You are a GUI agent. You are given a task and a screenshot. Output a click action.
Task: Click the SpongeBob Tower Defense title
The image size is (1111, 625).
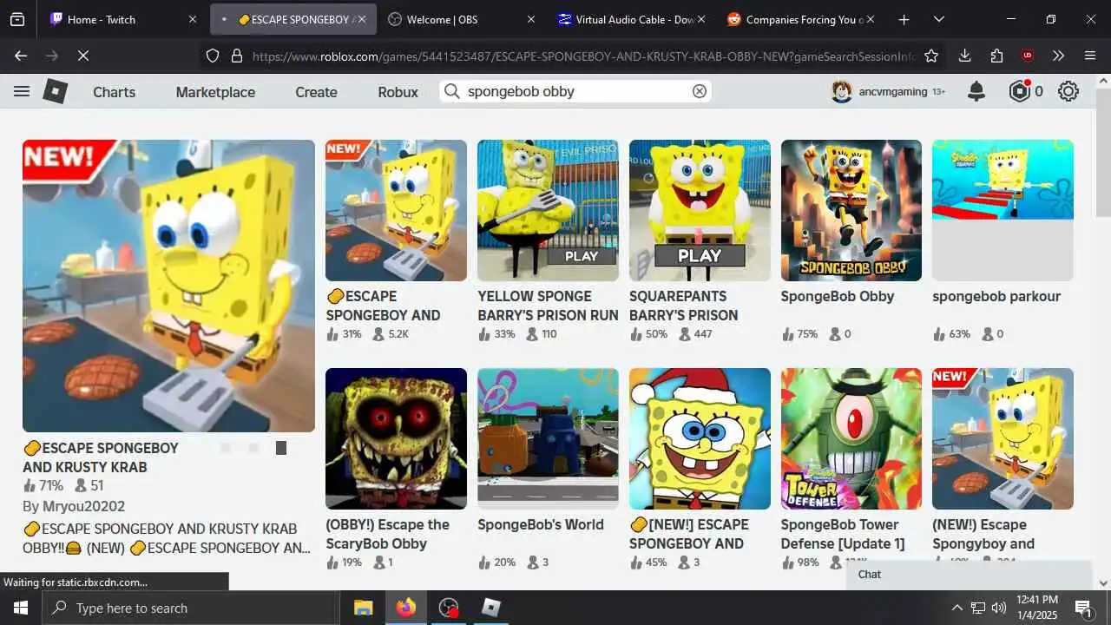point(843,534)
